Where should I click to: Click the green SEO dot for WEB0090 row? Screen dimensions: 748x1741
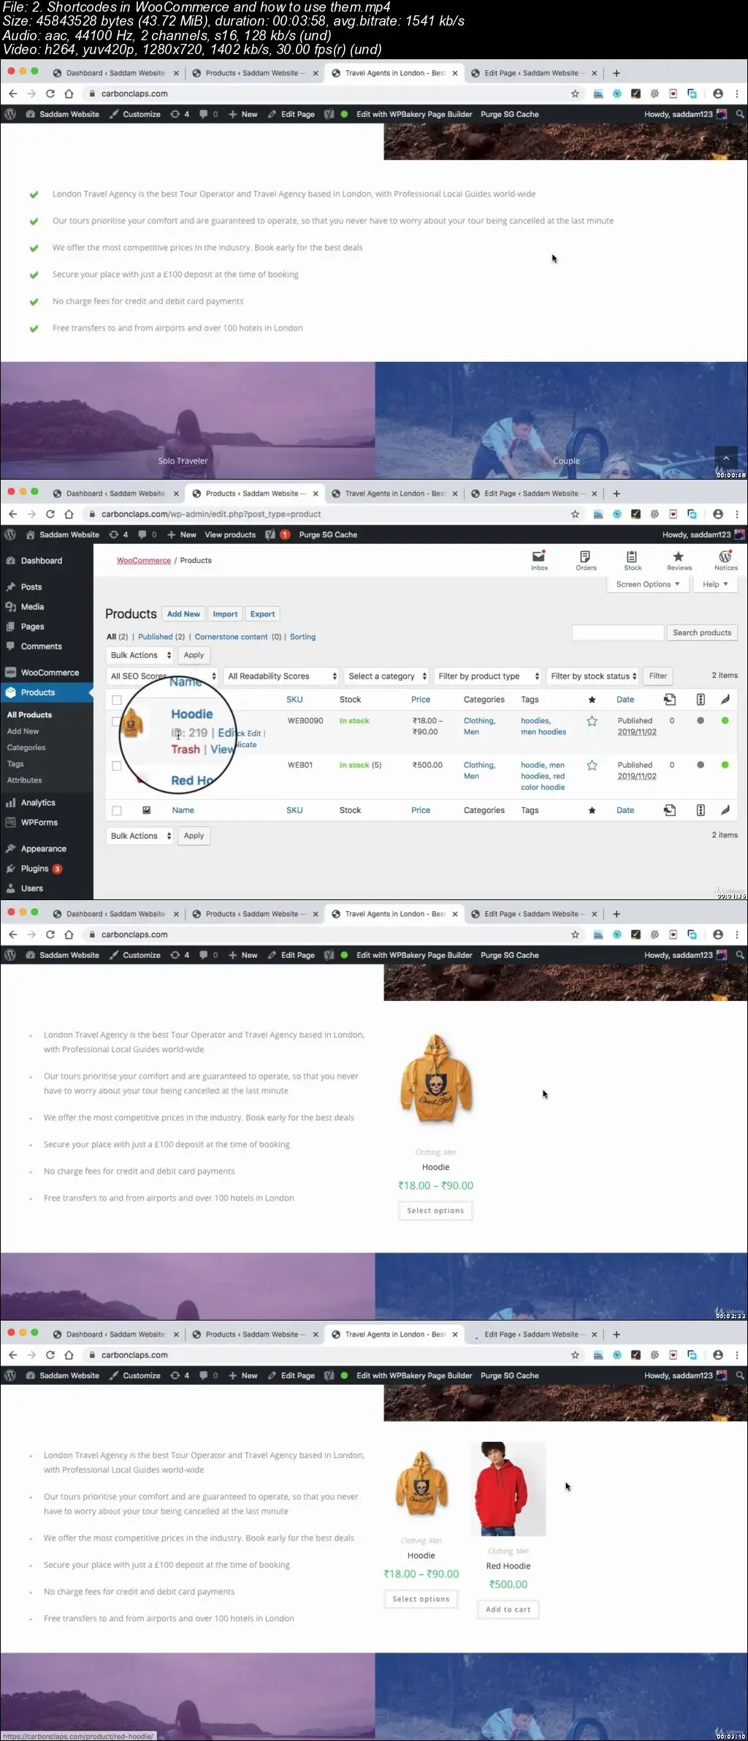[725, 721]
